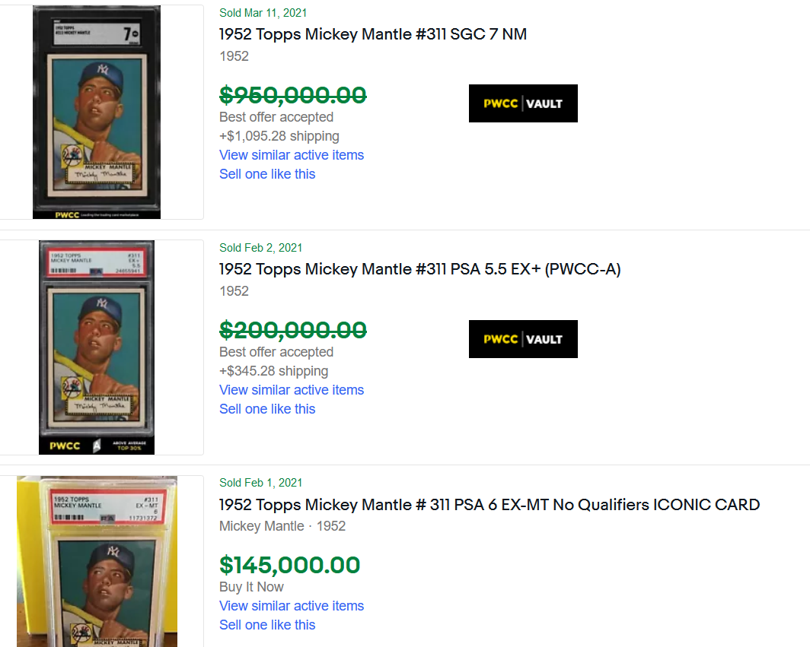Open the PSA 6 EX-MT ICONIC CARD listing title
The height and width of the screenshot is (647, 810).
pyautogui.click(x=489, y=505)
